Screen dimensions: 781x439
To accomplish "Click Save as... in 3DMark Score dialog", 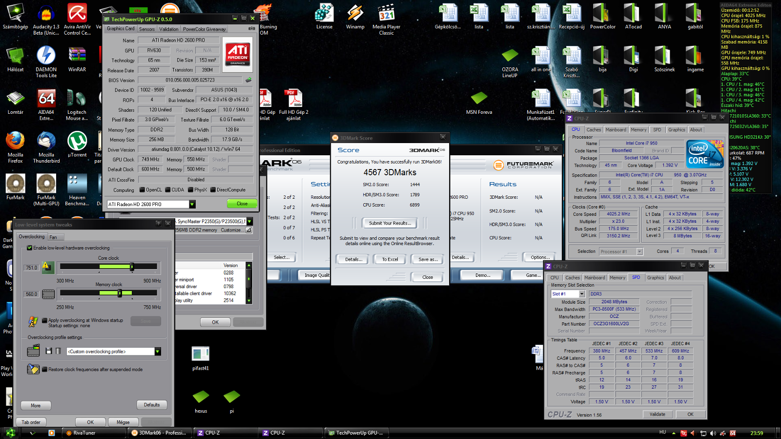I will [x=428, y=259].
